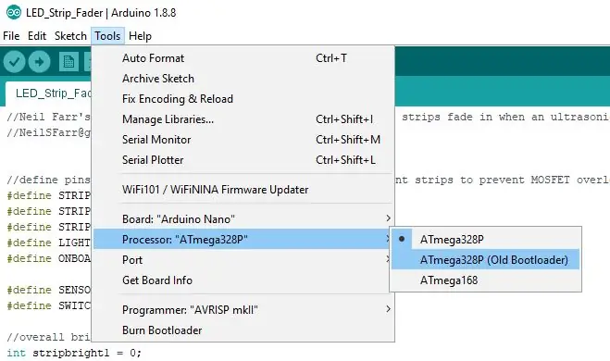
Task: Open the Processor: "ATmega328P" submenu
Action: tap(243, 239)
